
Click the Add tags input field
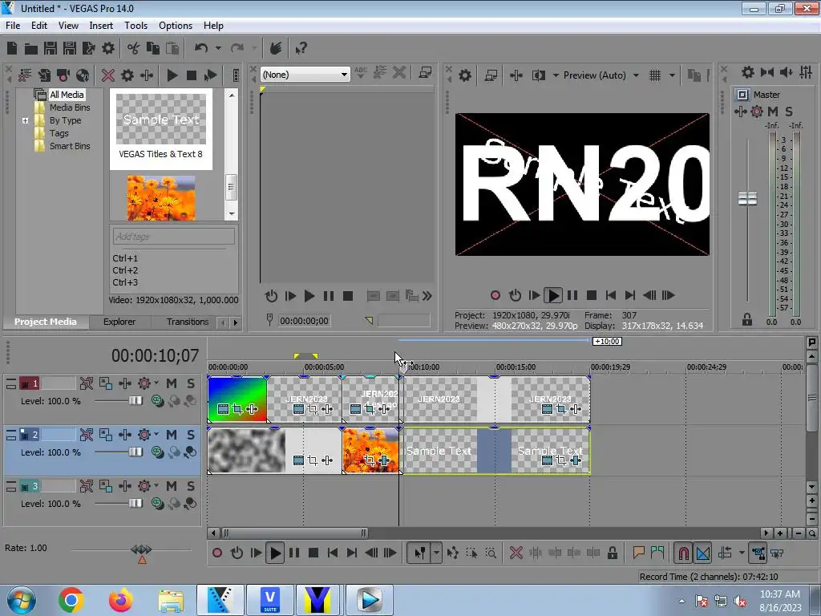[x=173, y=237]
